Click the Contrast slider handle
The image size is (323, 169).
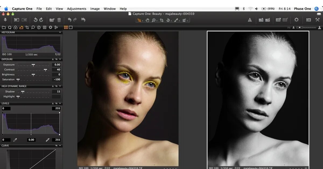[45, 70]
